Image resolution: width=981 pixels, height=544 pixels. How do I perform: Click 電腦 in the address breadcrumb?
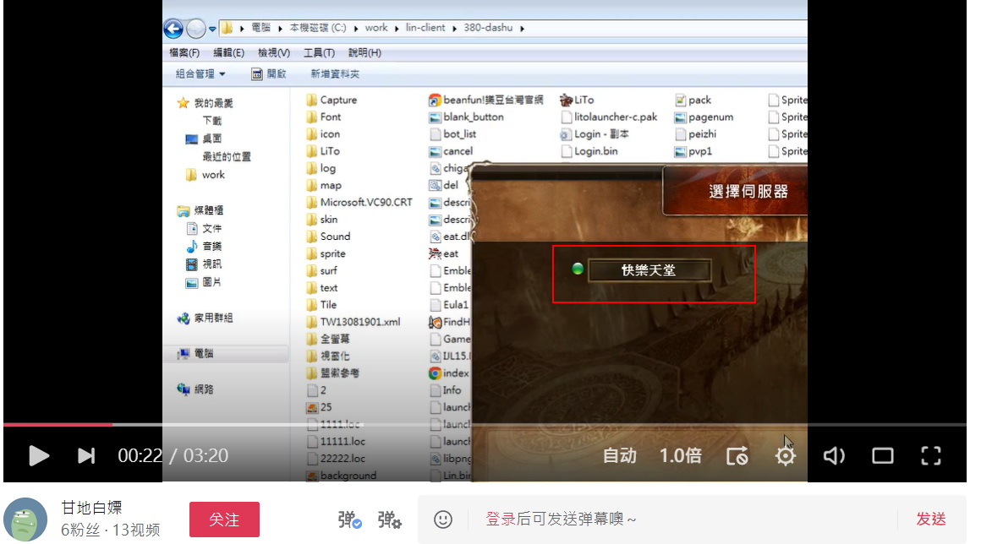260,28
